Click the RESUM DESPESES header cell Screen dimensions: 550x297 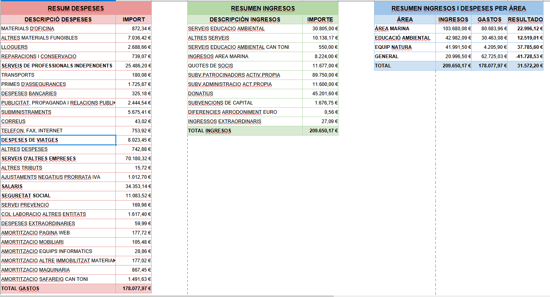[76, 8]
